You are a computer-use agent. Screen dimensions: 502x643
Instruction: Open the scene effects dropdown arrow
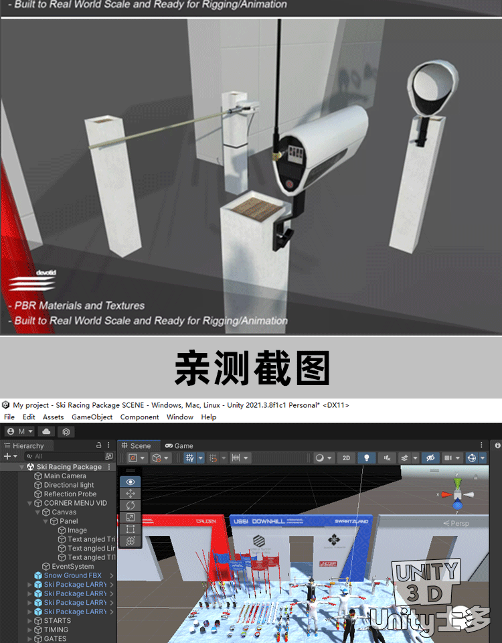(415, 458)
